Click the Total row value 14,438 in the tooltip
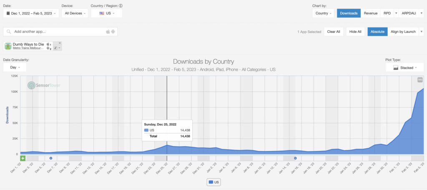Screen dimensions: 427x190 185,136
